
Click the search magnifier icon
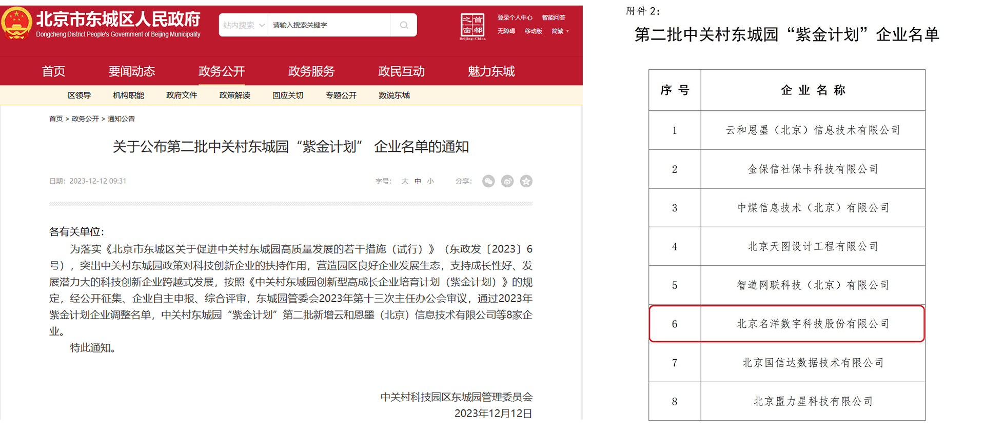point(404,25)
